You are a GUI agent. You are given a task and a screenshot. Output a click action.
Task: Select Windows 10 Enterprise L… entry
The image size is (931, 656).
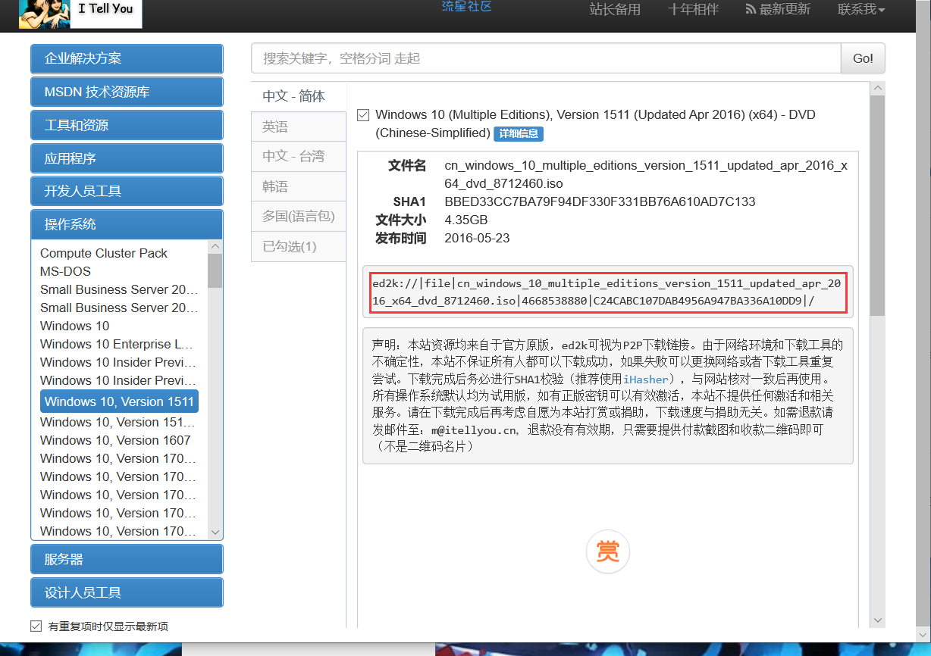(x=116, y=344)
